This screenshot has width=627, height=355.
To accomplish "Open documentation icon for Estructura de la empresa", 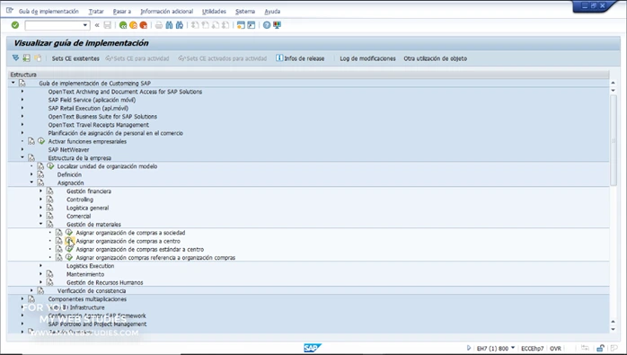I will (31, 158).
